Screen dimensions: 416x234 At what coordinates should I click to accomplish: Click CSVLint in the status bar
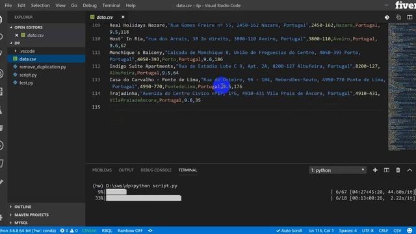89,231
